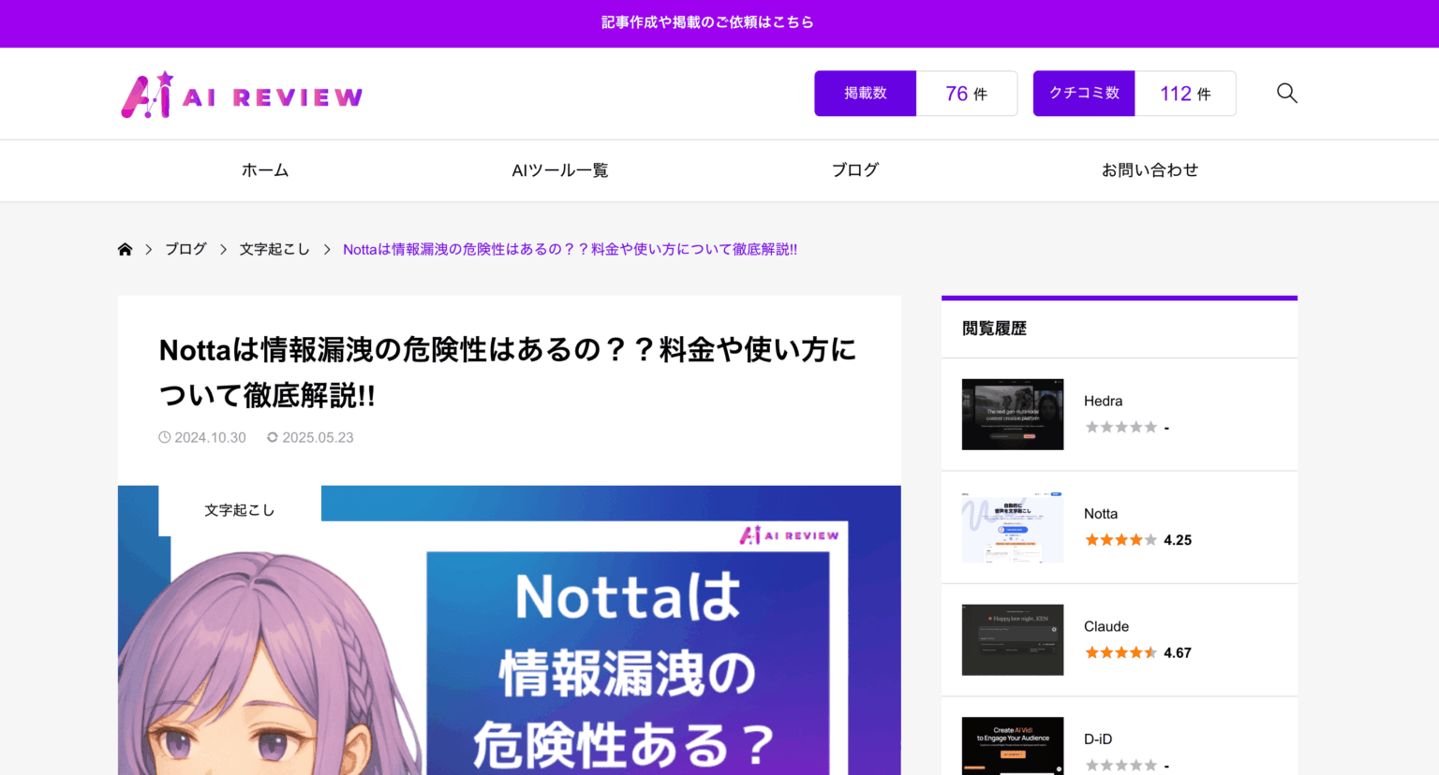The width and height of the screenshot is (1439, 775).
Task: Open the AIツール一覧 menu item
Action: click(x=559, y=169)
